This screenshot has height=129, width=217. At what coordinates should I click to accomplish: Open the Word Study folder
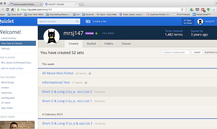coord(7,82)
